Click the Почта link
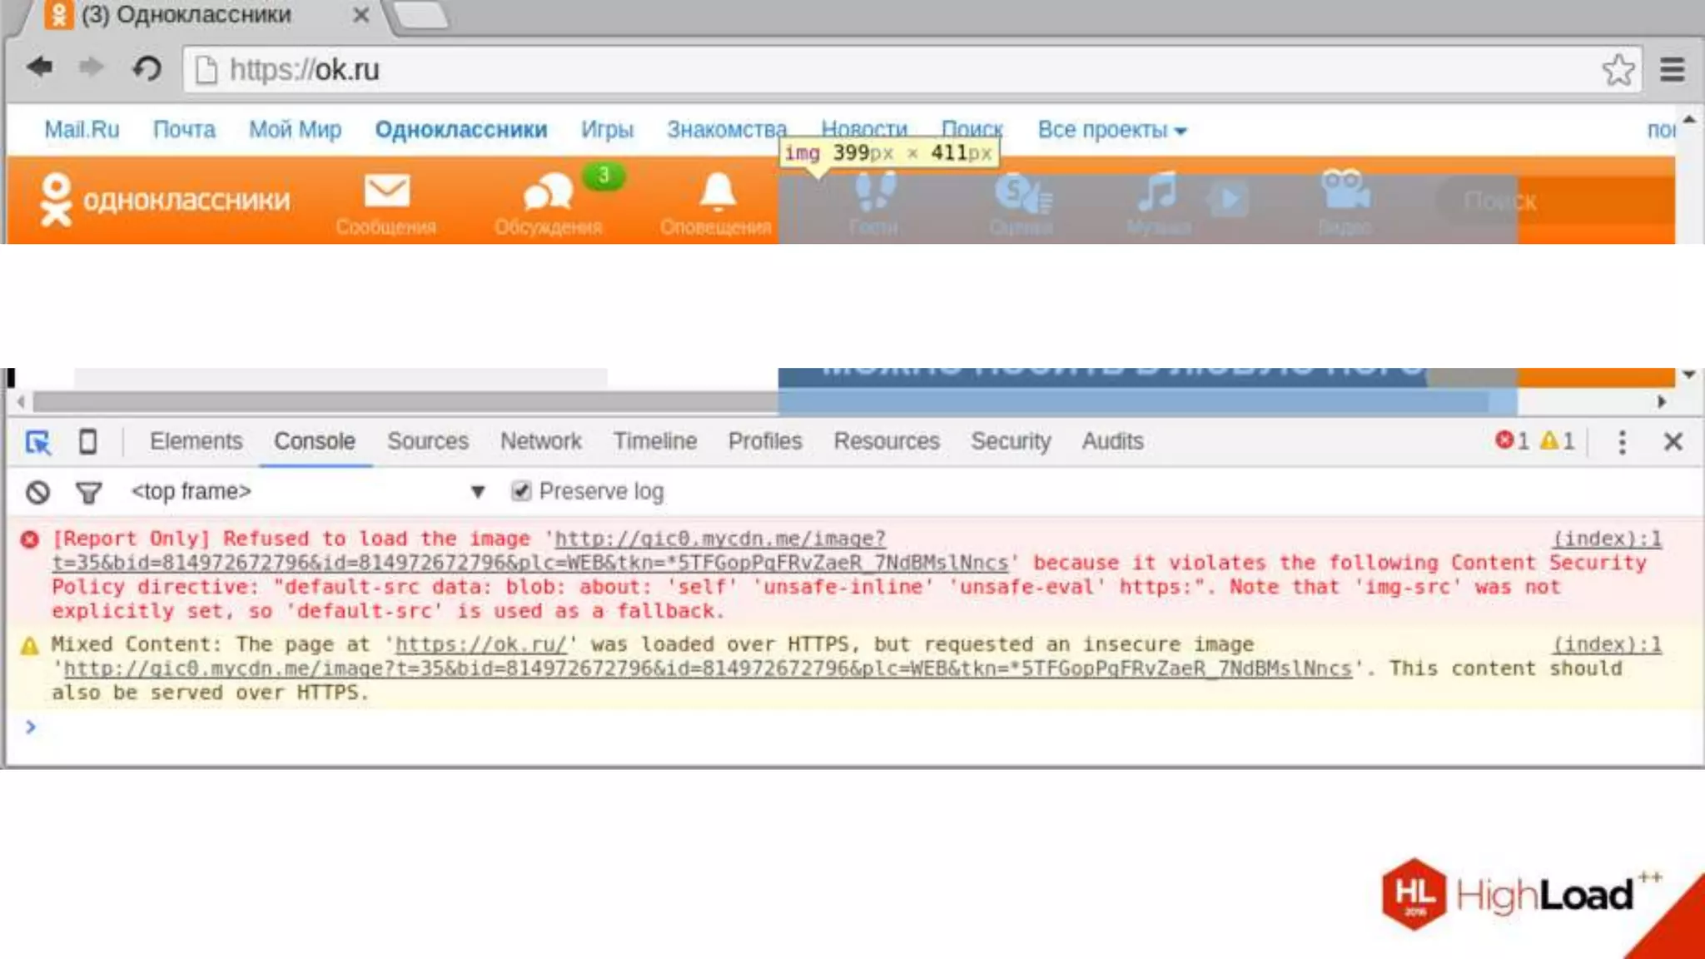This screenshot has width=1705, height=959. click(184, 130)
